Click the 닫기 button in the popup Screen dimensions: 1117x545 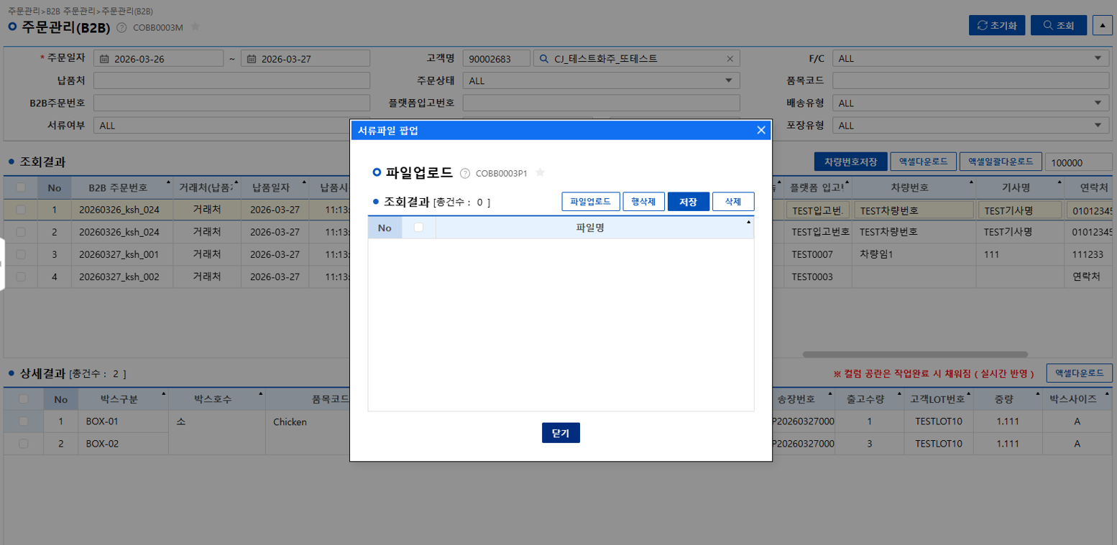[561, 433]
